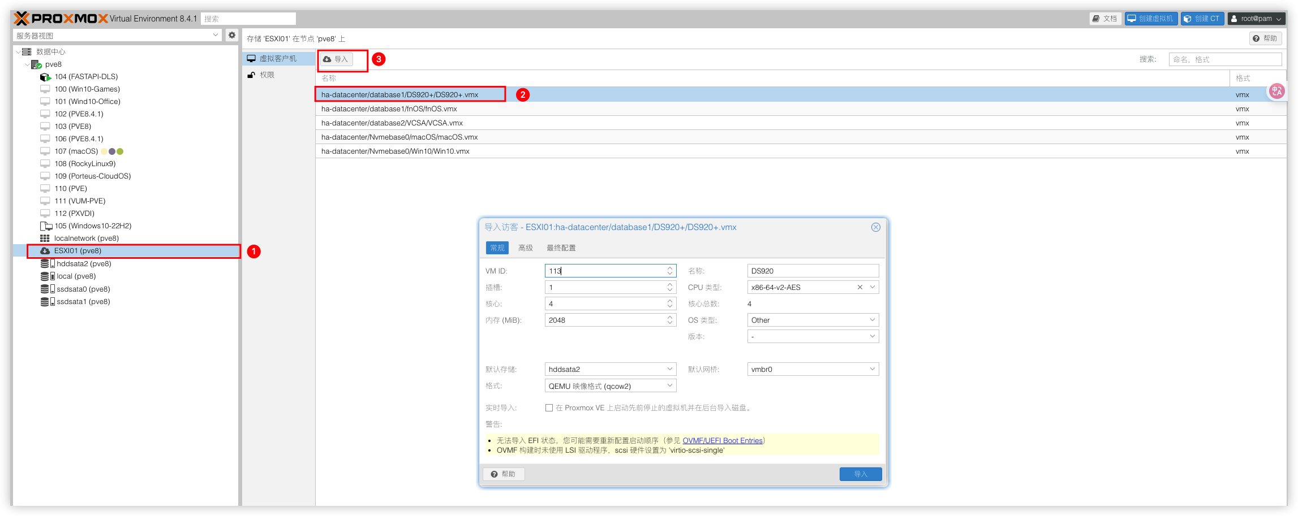Open the server view dropdown
1298x516 pixels.
pos(215,35)
